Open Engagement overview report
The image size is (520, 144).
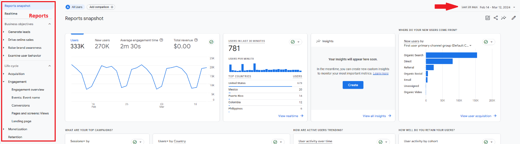pyautogui.click(x=28, y=89)
